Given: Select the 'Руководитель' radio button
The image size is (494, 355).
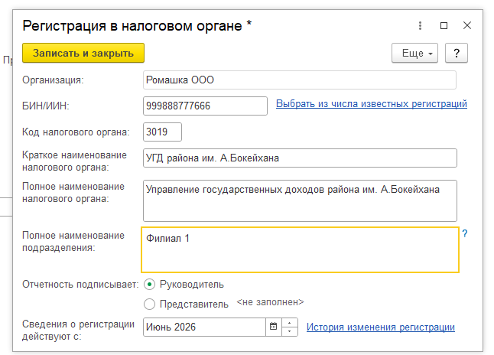Looking at the screenshot, I should coord(149,285).
